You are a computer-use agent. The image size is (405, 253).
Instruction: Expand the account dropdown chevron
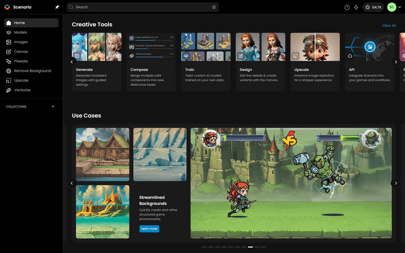400,7
